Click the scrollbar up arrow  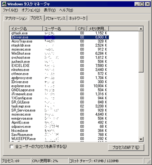(141, 29)
